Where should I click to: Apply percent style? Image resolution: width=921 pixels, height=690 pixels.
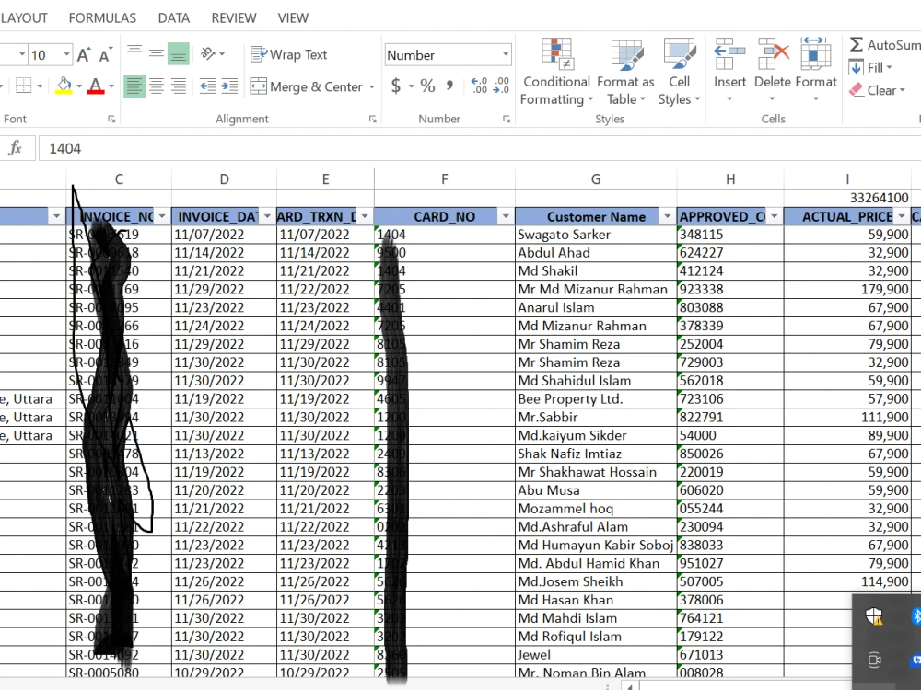pyautogui.click(x=427, y=86)
